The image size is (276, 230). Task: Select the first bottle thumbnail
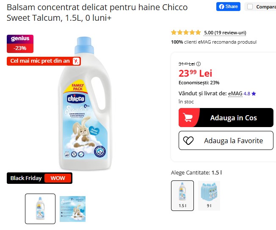(40, 209)
